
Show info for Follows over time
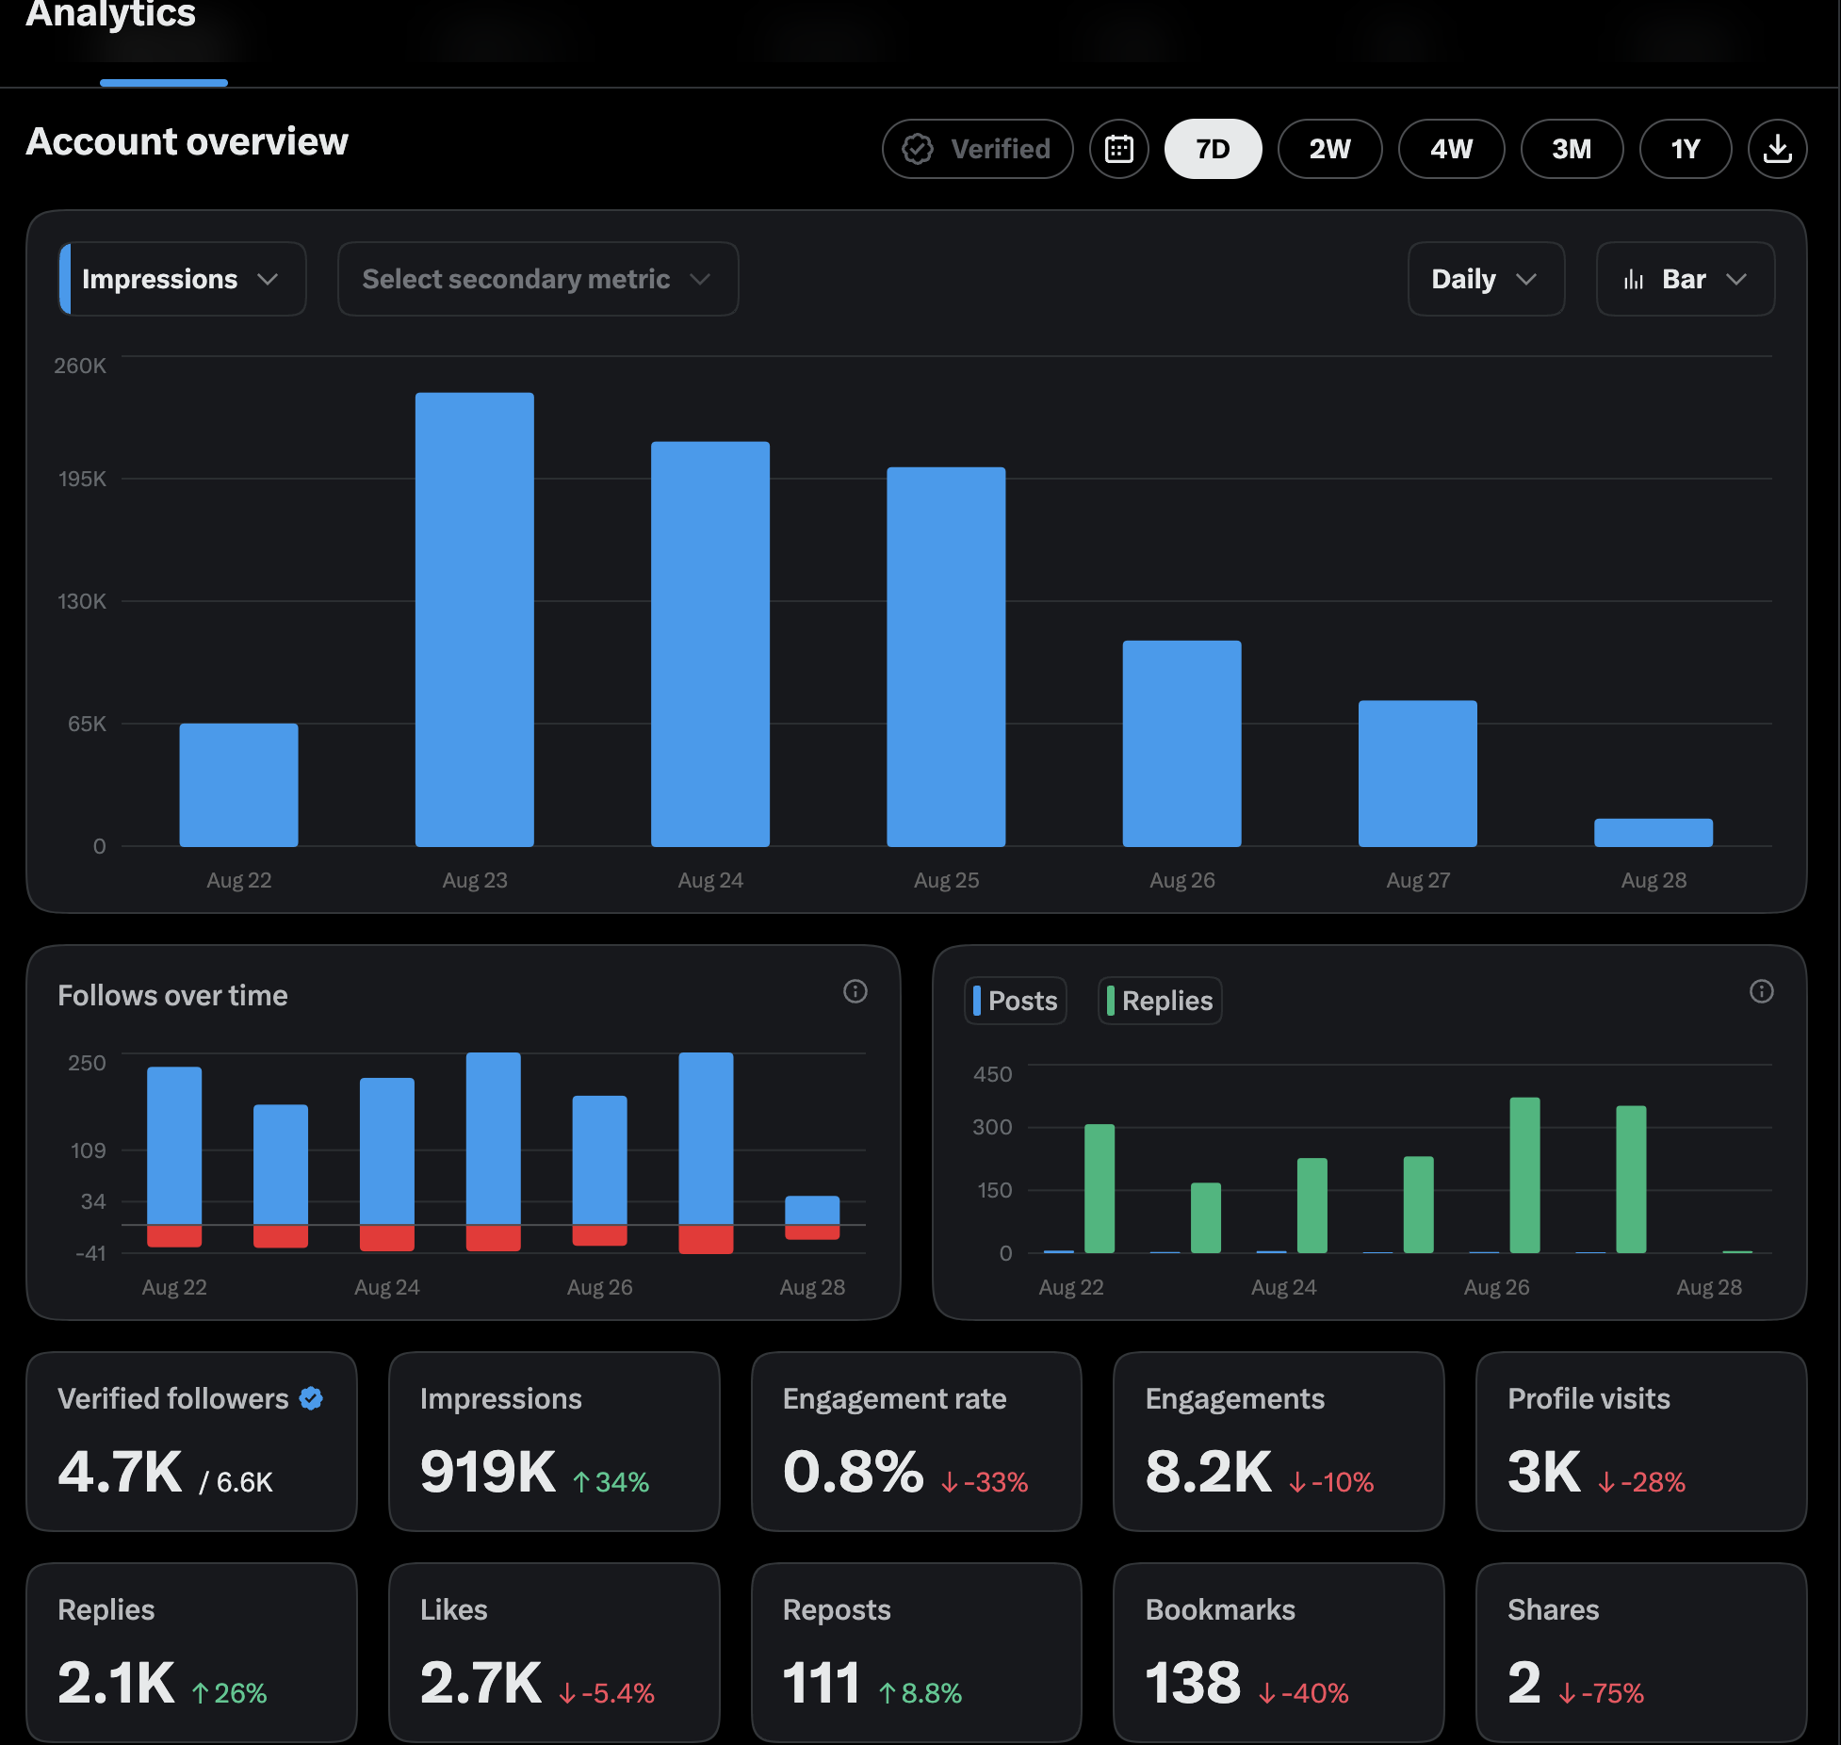click(x=855, y=991)
